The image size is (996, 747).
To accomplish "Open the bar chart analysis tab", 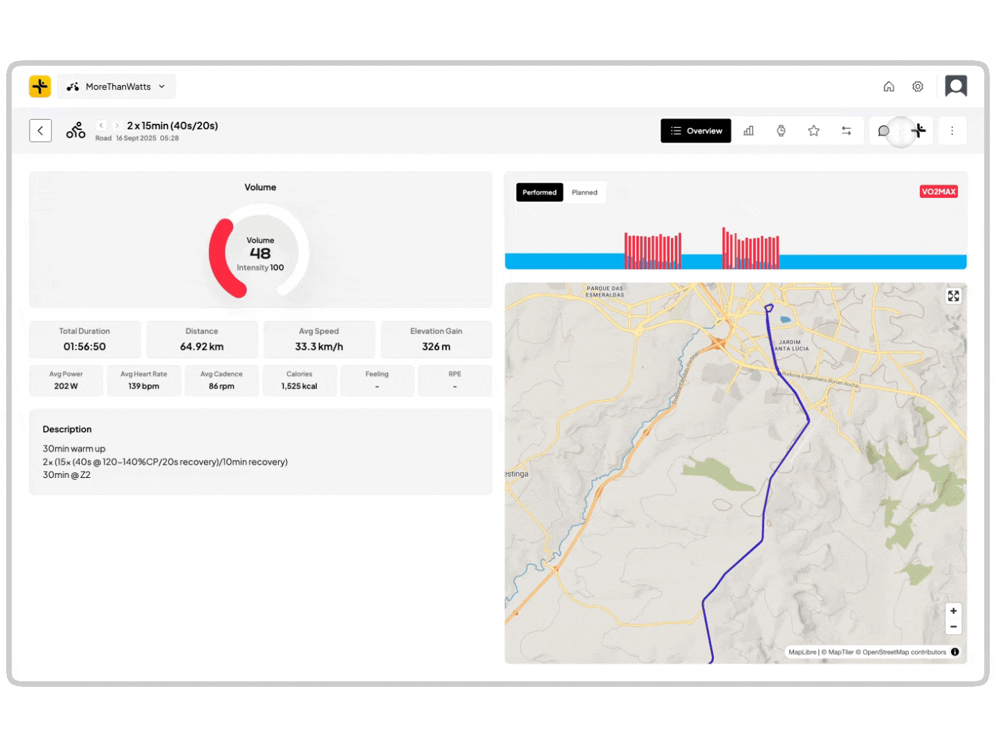I will pos(748,131).
